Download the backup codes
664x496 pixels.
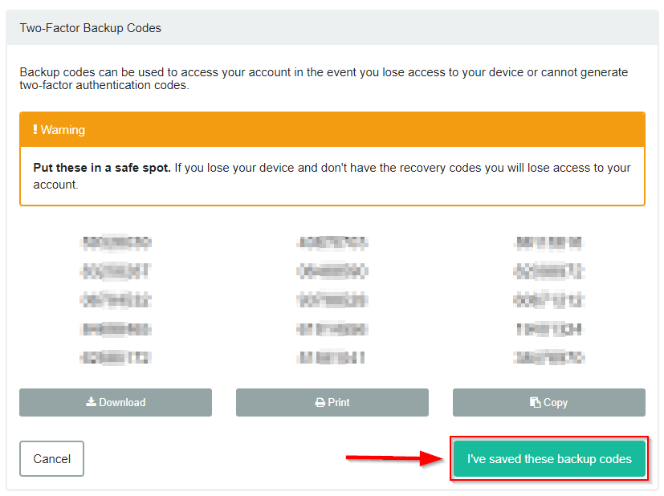tap(116, 402)
